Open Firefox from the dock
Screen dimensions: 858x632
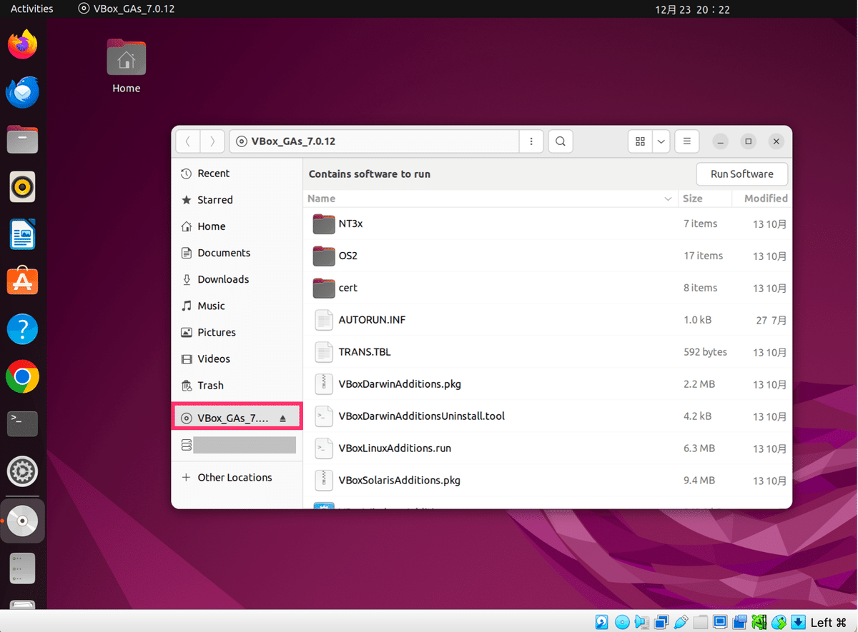click(x=22, y=44)
